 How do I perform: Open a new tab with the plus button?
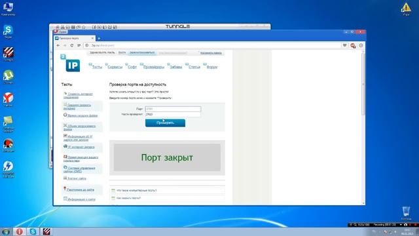99,39
